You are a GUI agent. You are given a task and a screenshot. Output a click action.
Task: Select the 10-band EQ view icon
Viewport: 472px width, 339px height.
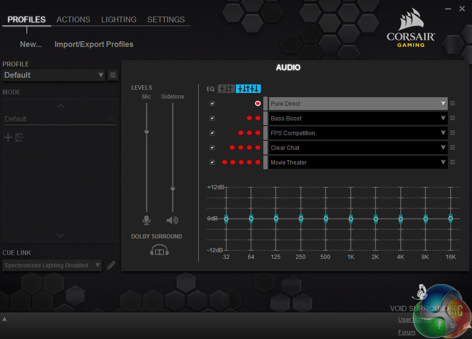[x=248, y=88]
